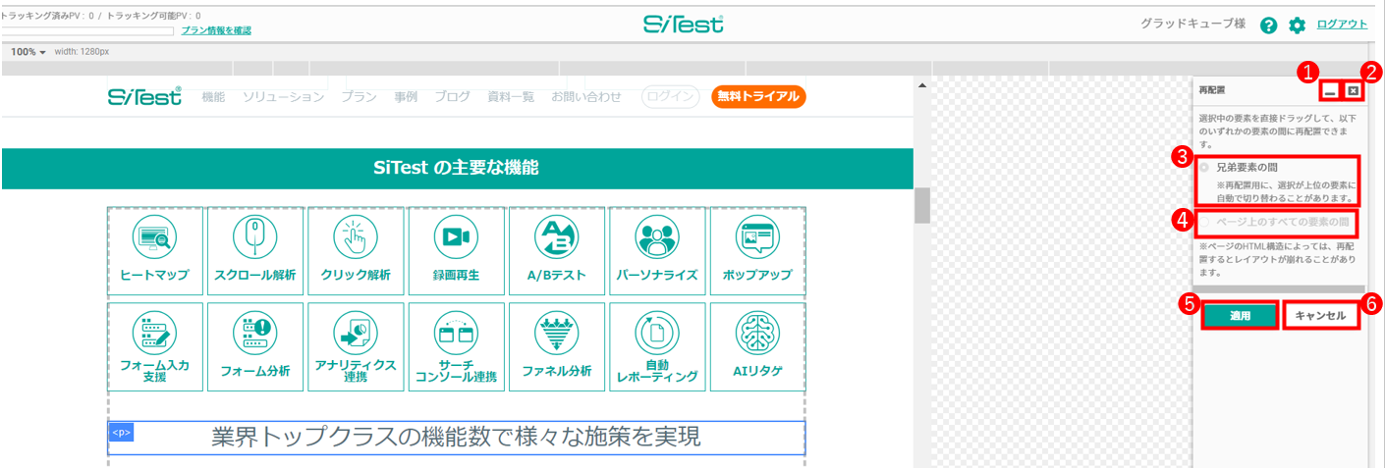Open 機能 in the page navigation
The height and width of the screenshot is (468, 1385).
click(x=213, y=96)
